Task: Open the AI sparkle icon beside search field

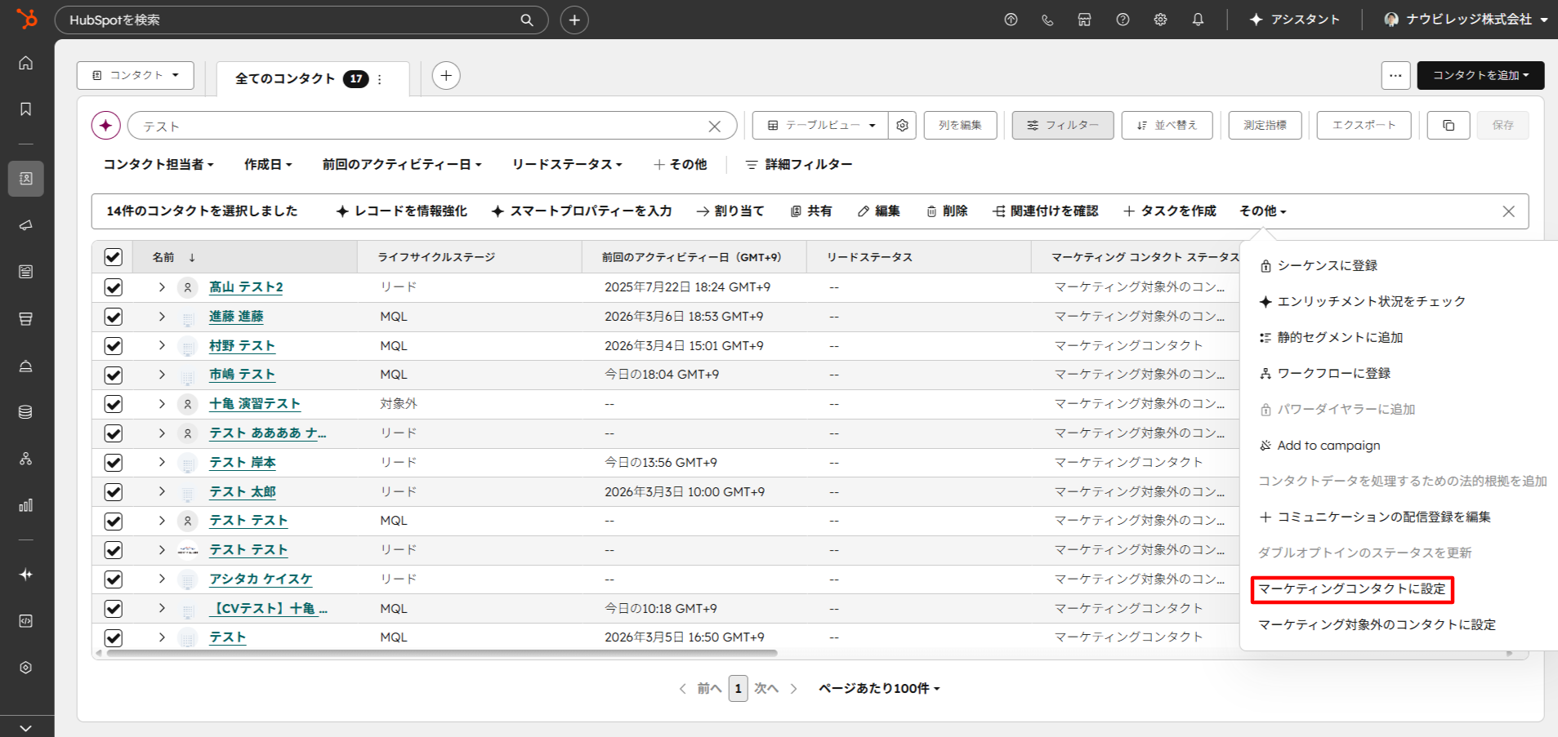Action: [105, 126]
